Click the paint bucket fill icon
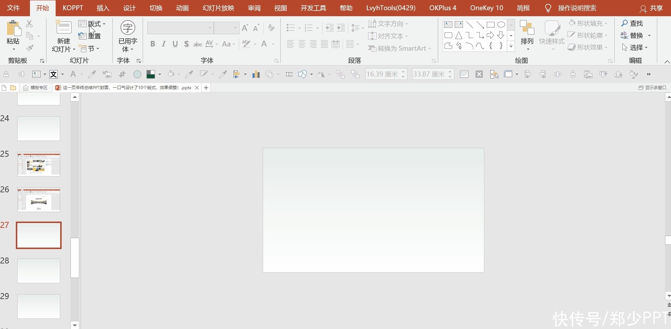The image size is (671, 329). (171, 74)
